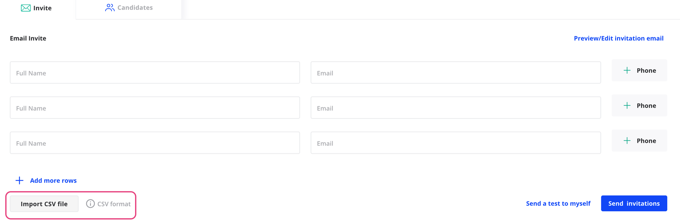680x224 pixels.
Task: Switch to the Candidates tab
Action: click(x=129, y=8)
